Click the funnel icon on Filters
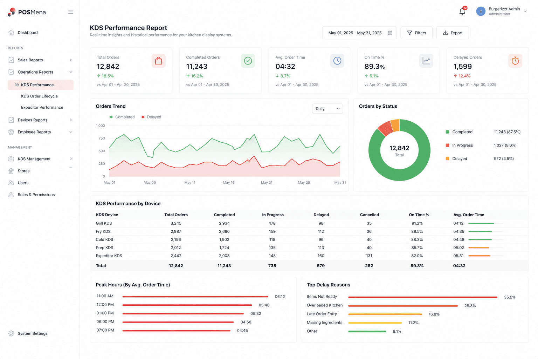The width and height of the screenshot is (538, 359). point(409,33)
